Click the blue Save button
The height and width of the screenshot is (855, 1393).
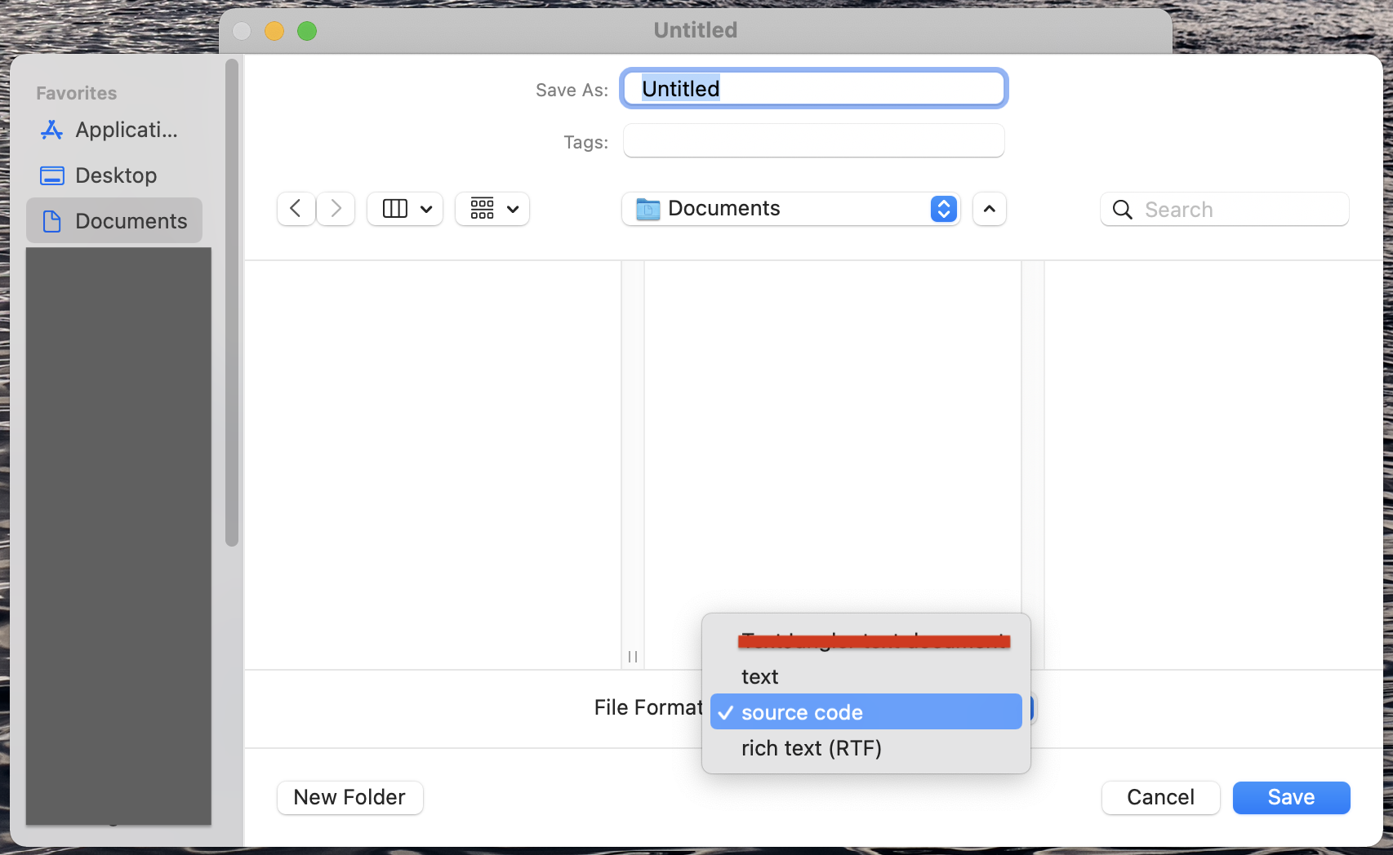(1291, 797)
